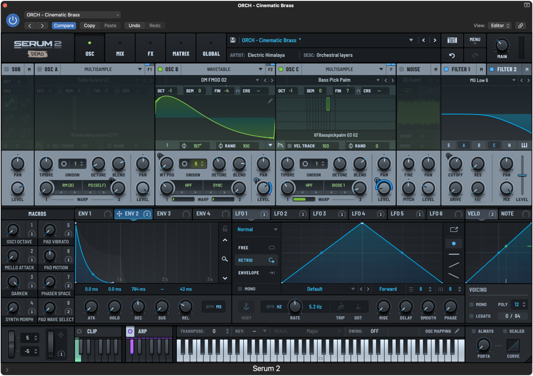Click the anchor icon above HOST

click(x=246, y=306)
